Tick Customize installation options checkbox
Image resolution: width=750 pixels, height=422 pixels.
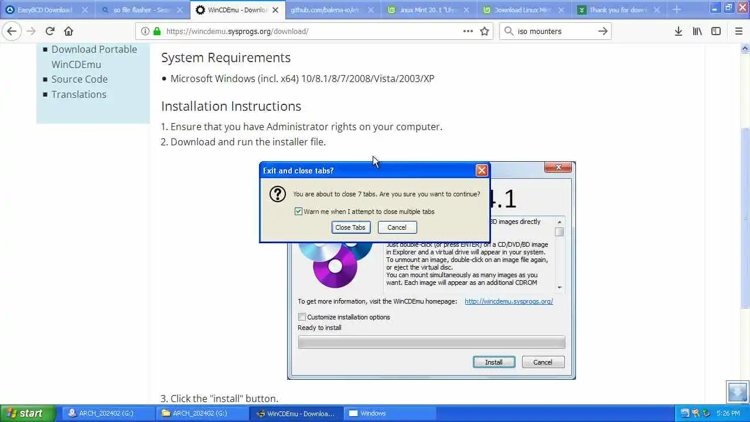[x=302, y=317]
